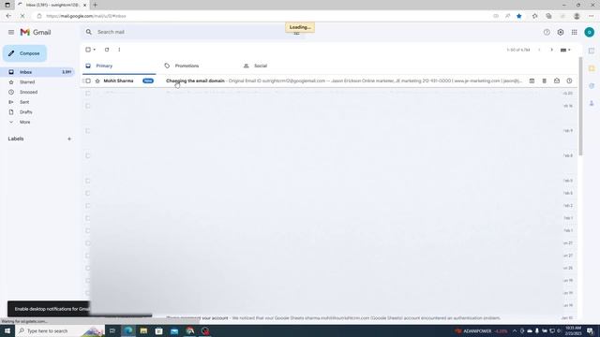Click the search magnifier icon
This screenshot has width=600, height=337.
click(x=89, y=32)
